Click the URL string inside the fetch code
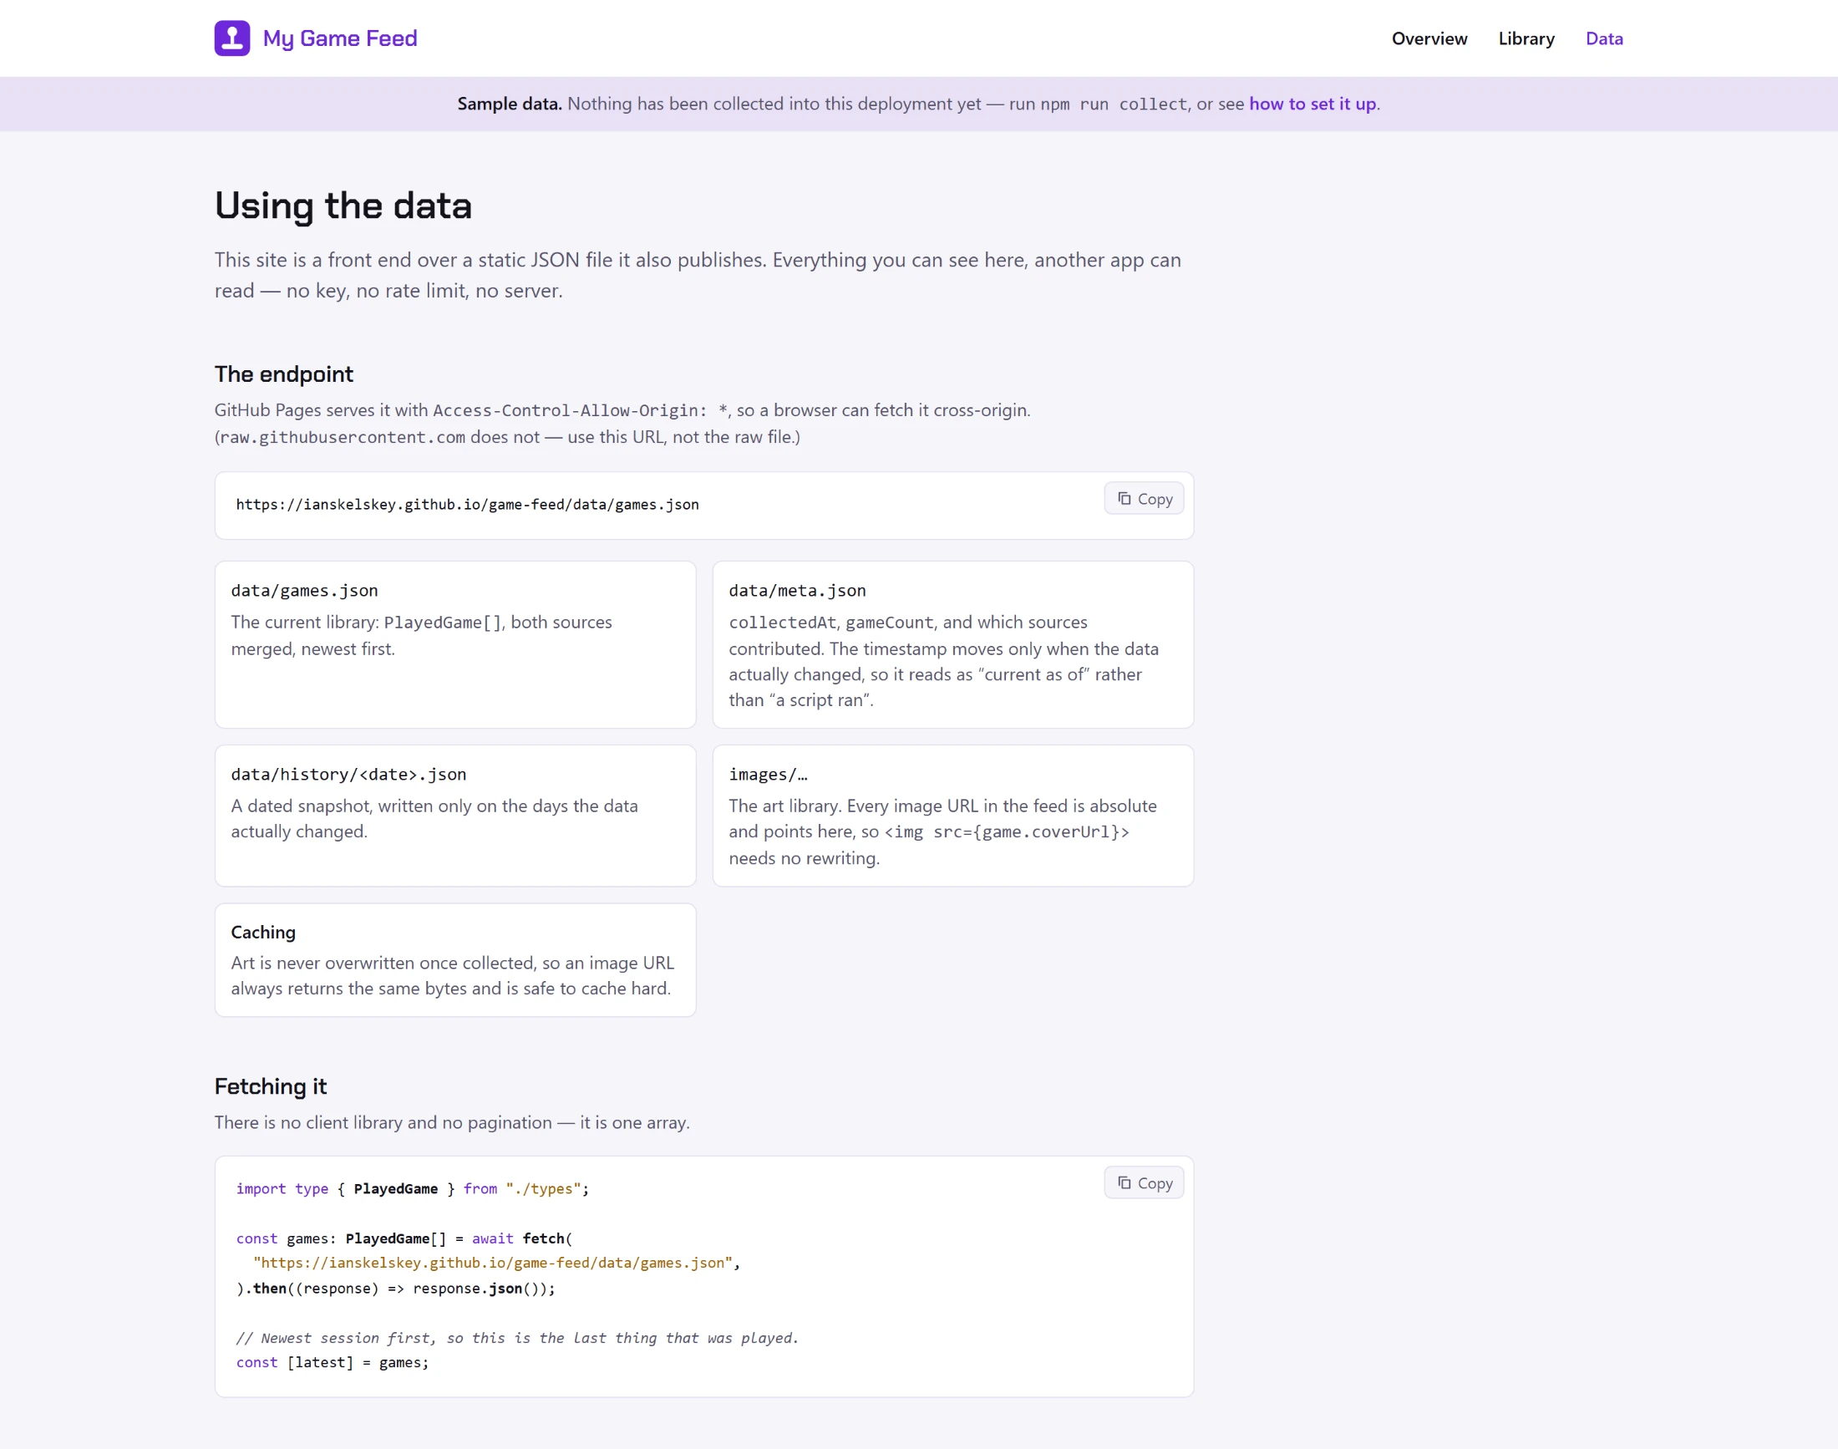The width and height of the screenshot is (1838, 1449). (x=492, y=1263)
